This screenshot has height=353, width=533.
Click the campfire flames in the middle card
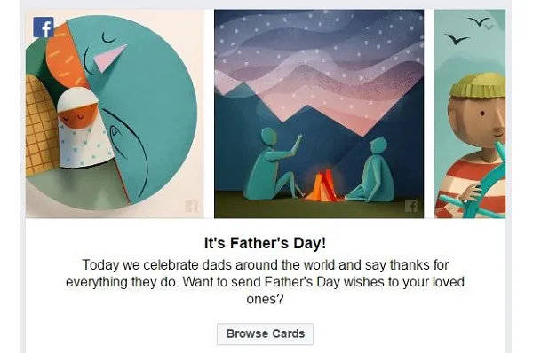[x=322, y=185]
